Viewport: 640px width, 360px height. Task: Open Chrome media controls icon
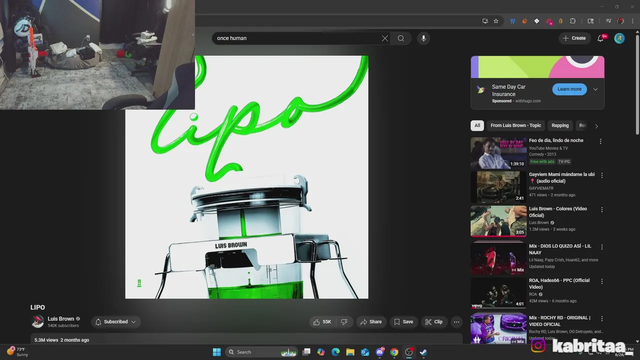[608, 21]
